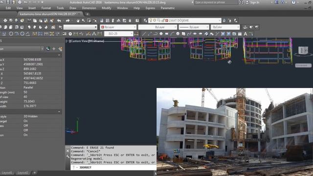This screenshot has height=176, width=313.
Task: Select the Zoom Realtime magnifier tool
Action: (83, 21)
